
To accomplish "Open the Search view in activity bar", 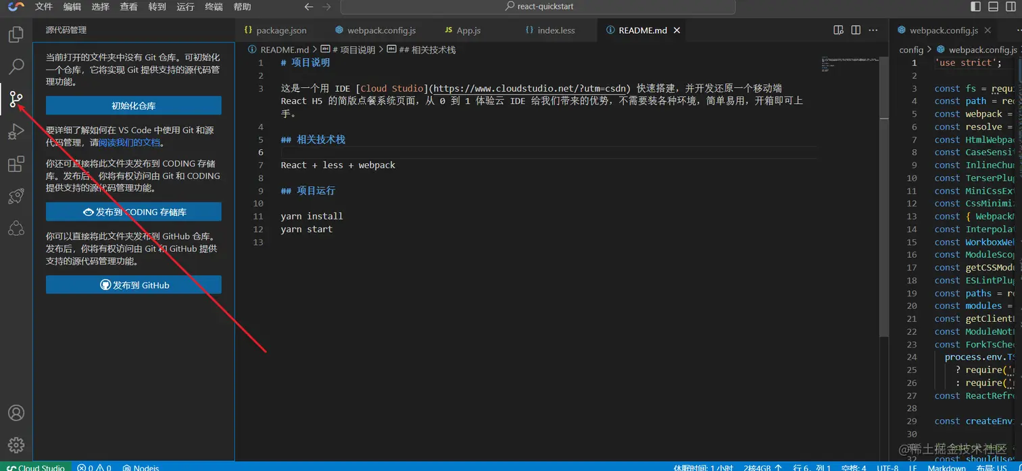I will pyautogui.click(x=16, y=66).
